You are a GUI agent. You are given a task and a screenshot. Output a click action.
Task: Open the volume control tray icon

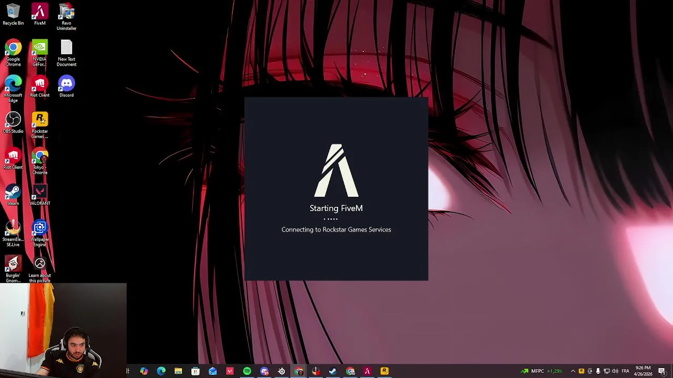coord(615,371)
